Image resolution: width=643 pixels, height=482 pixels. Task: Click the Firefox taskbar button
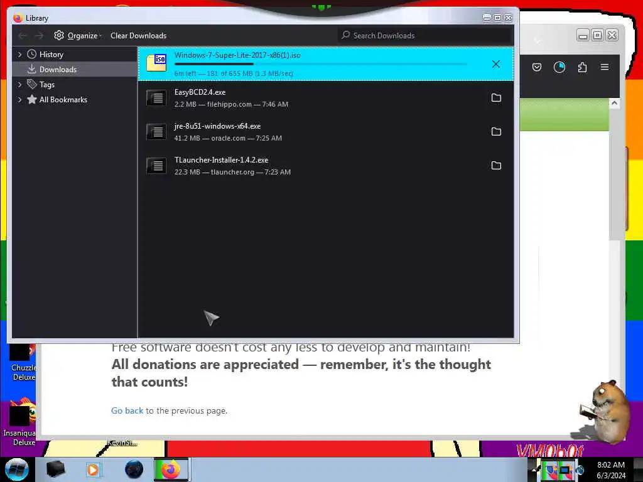tap(171, 469)
